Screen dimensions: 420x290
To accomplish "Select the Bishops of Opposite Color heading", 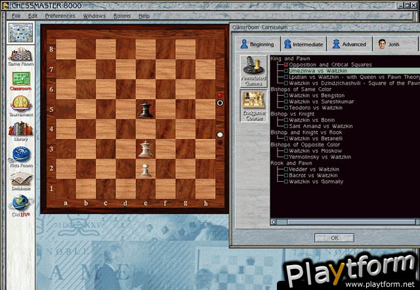I will click(x=305, y=144).
